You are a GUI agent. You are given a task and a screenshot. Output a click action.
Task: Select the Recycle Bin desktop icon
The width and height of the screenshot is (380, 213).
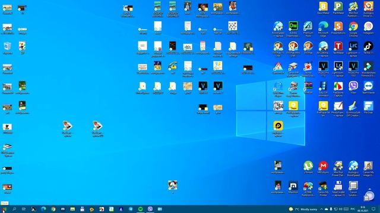click(7, 48)
